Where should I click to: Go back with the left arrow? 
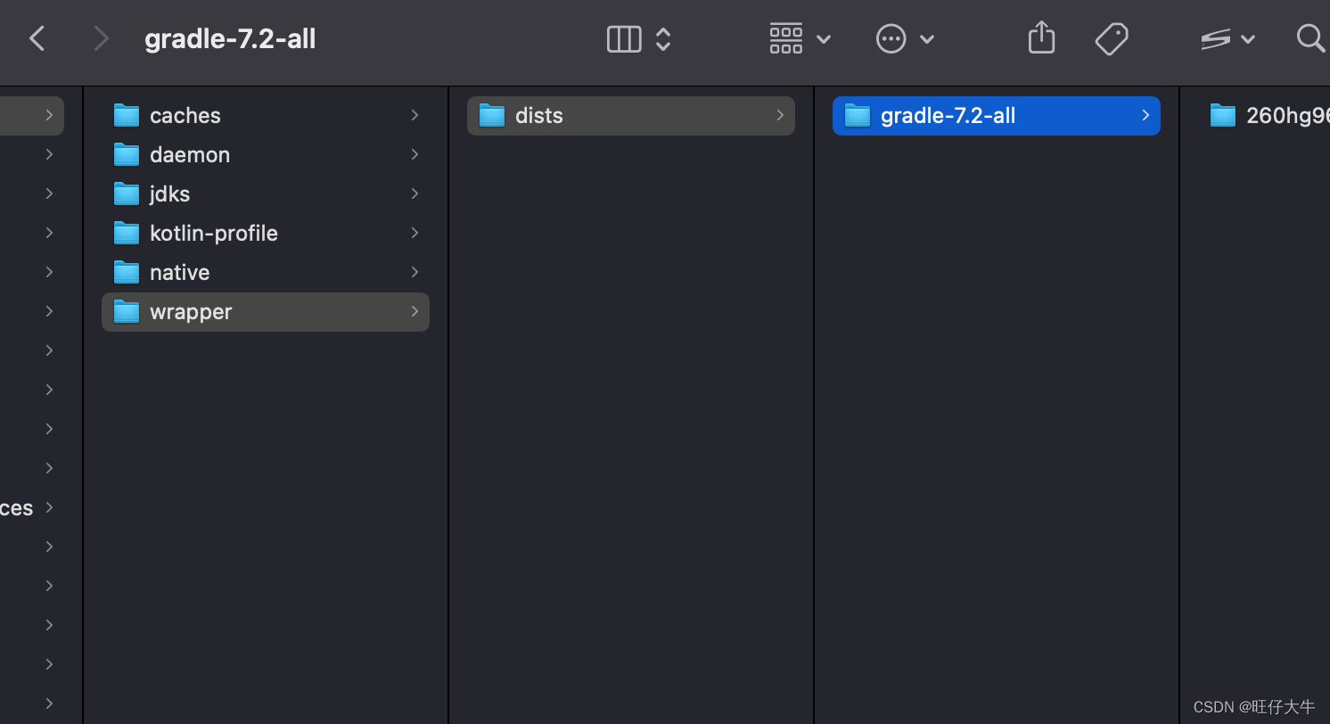pos(37,38)
